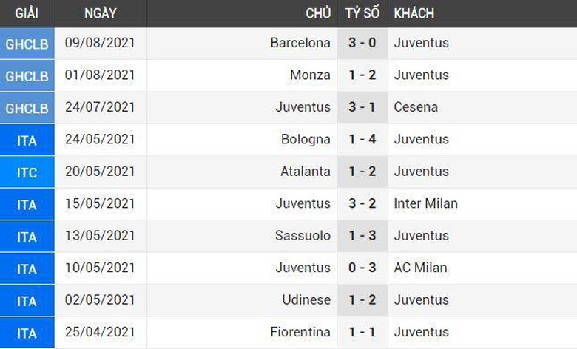Click the ITA badge for 24/05/2021 match
The width and height of the screenshot is (577, 349).
click(27, 139)
